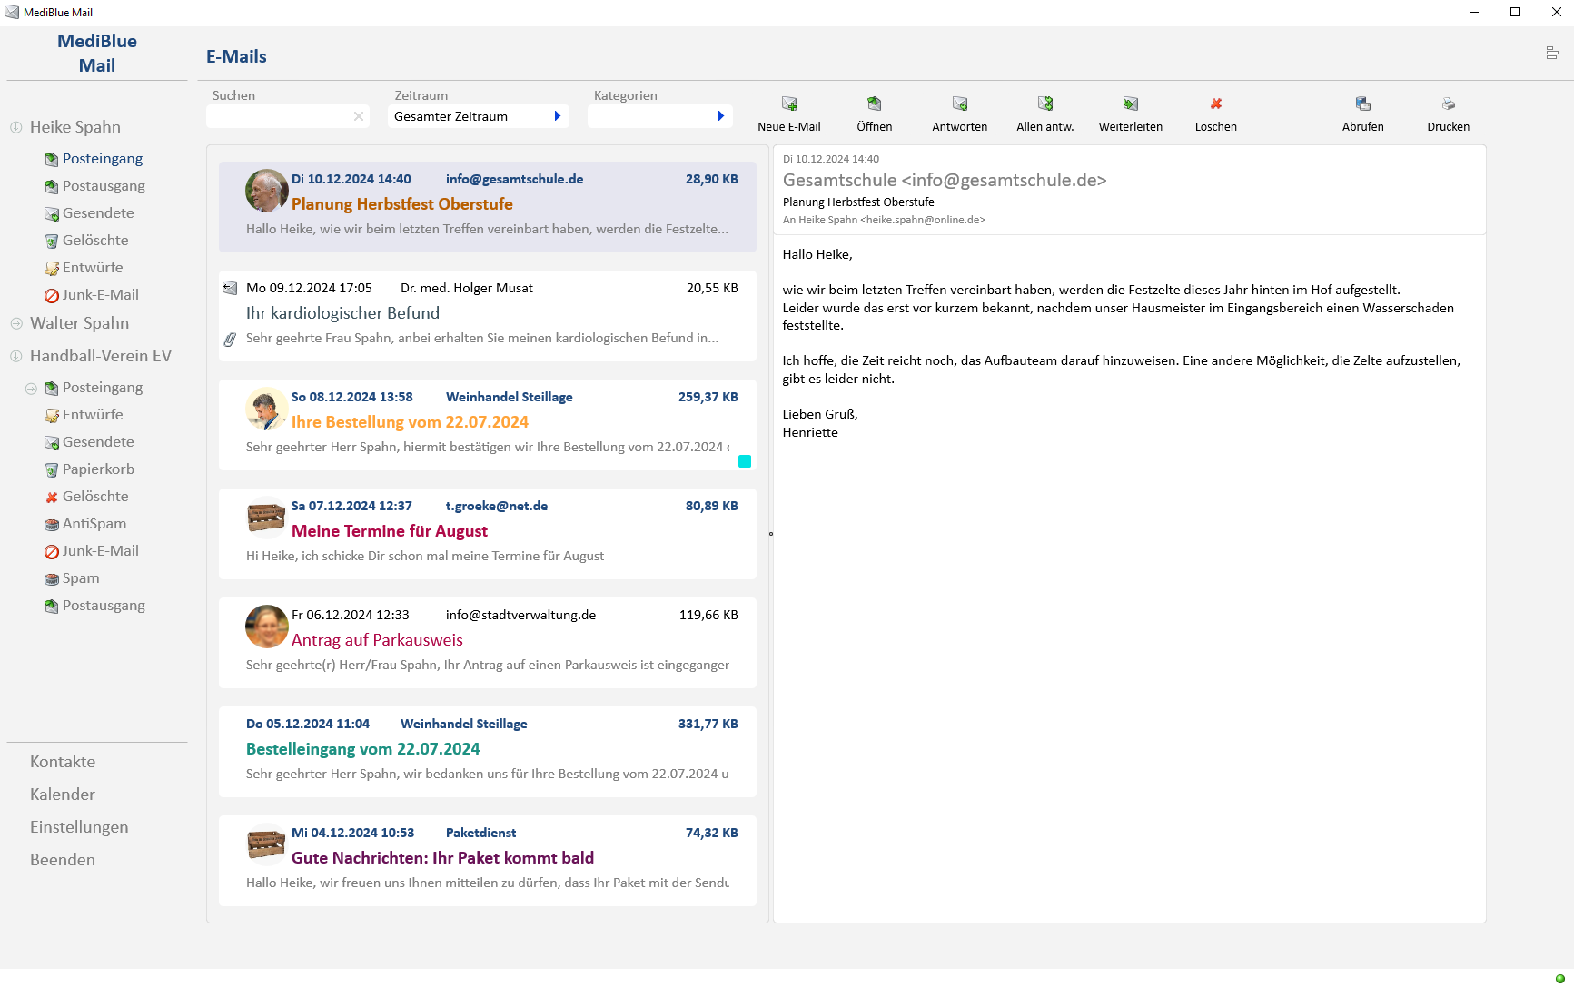The width and height of the screenshot is (1574, 987).
Task: Click the Allen antw. reply-all icon
Action: point(1045,104)
